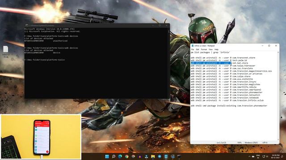Close the Notepad window

coord(276,46)
